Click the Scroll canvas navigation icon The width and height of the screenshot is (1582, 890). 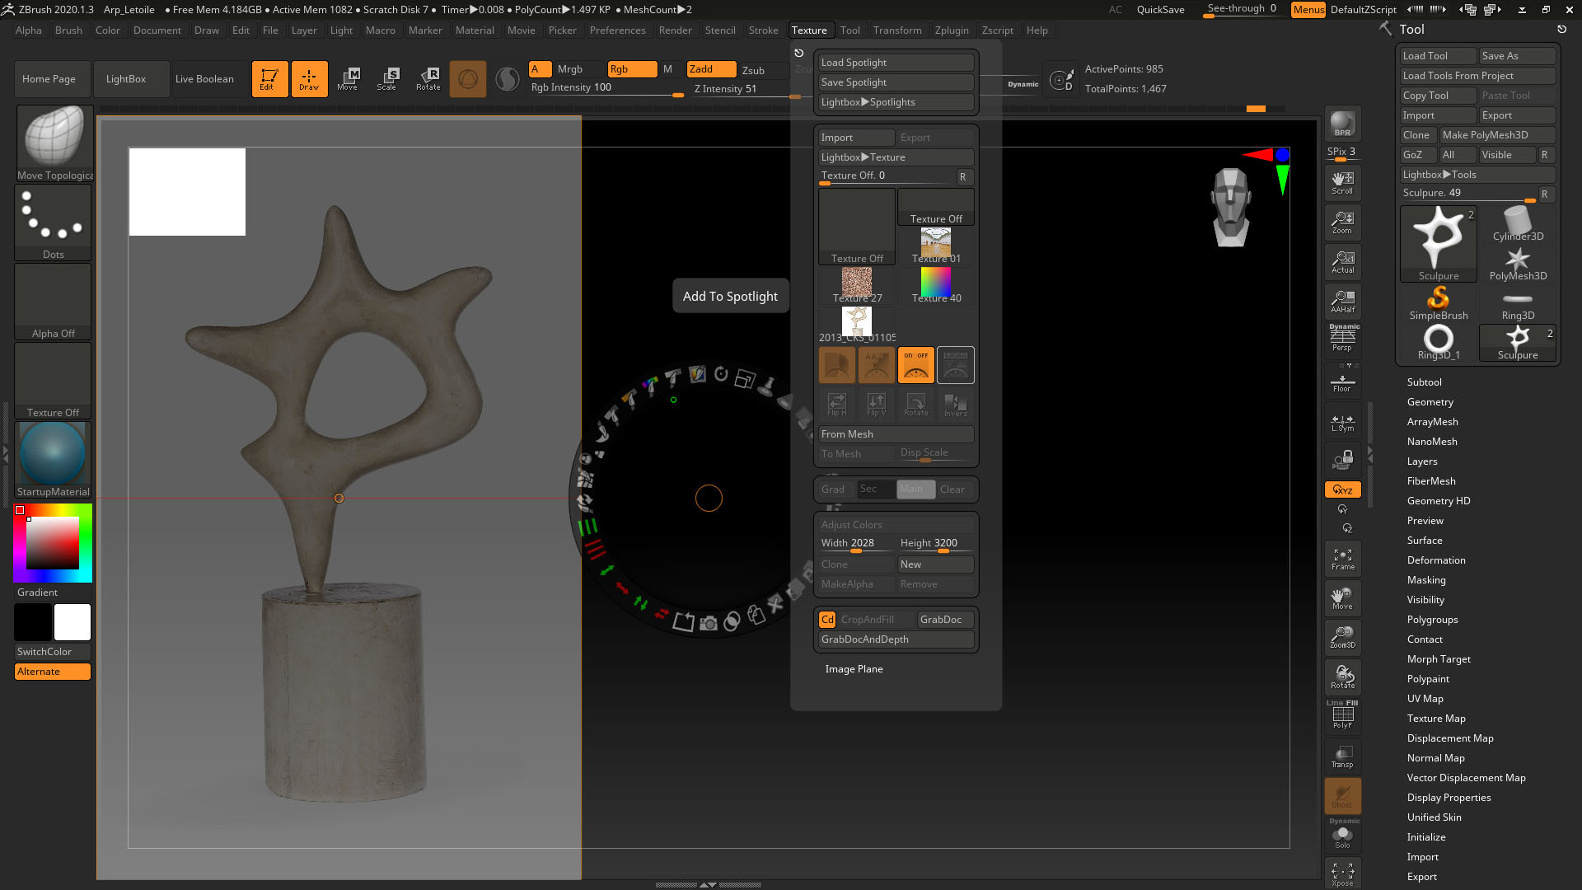pos(1342,183)
